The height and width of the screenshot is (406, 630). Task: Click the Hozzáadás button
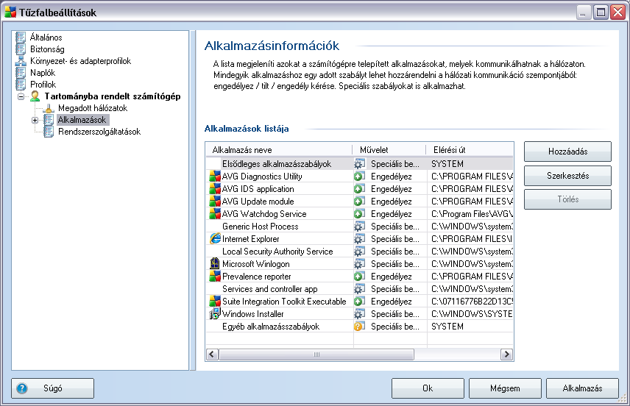click(567, 152)
